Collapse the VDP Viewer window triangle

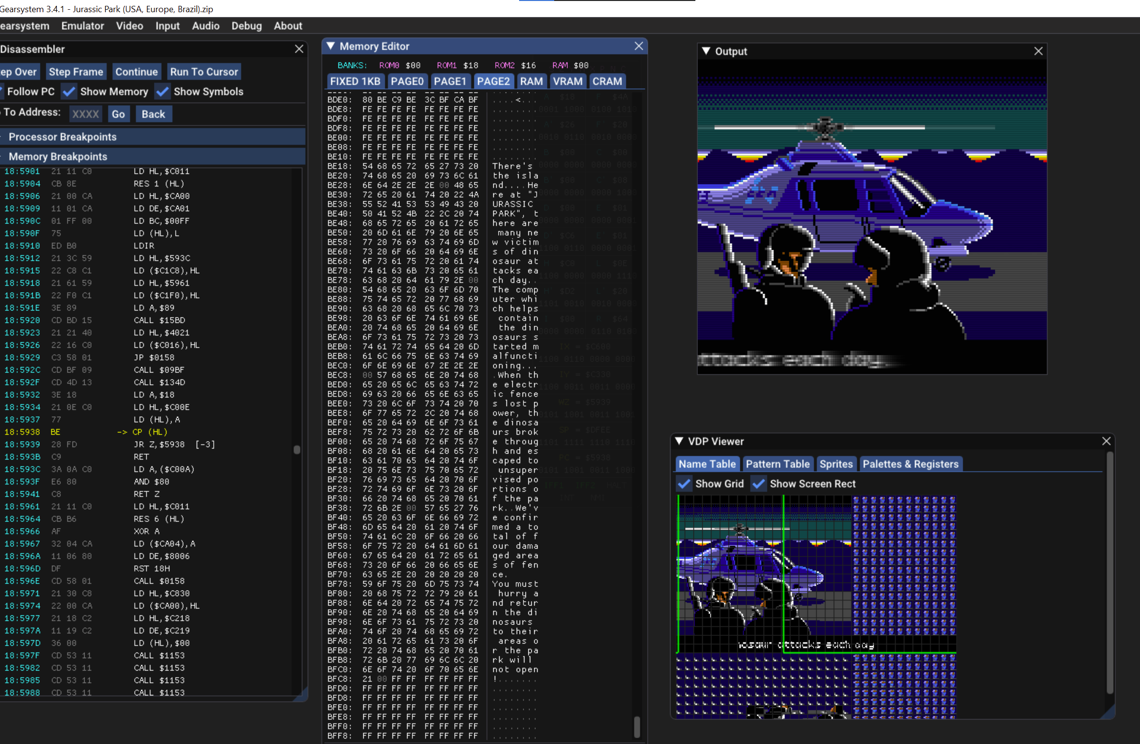click(x=679, y=441)
